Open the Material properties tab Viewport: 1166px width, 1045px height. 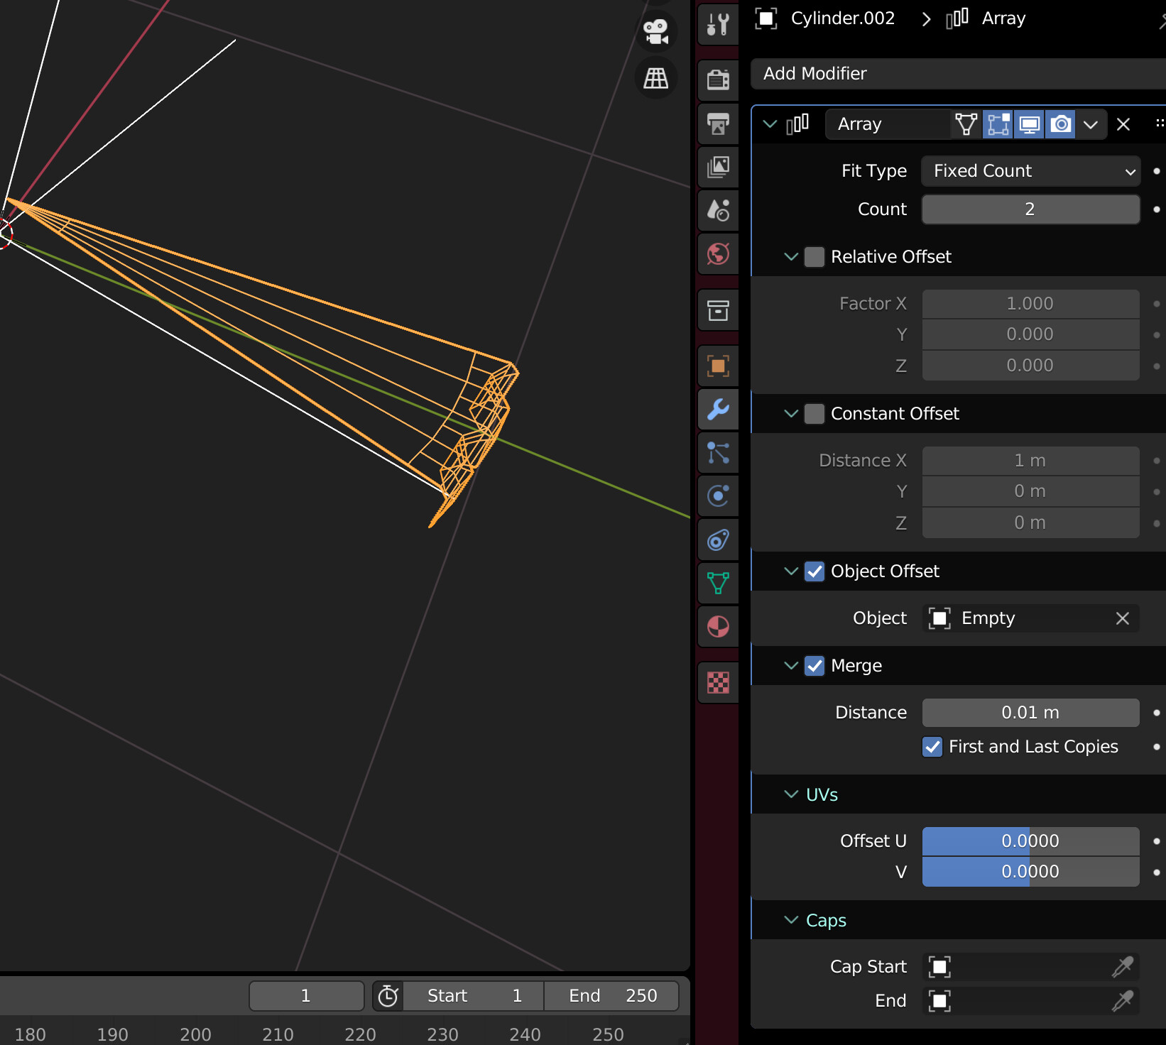coord(718,627)
